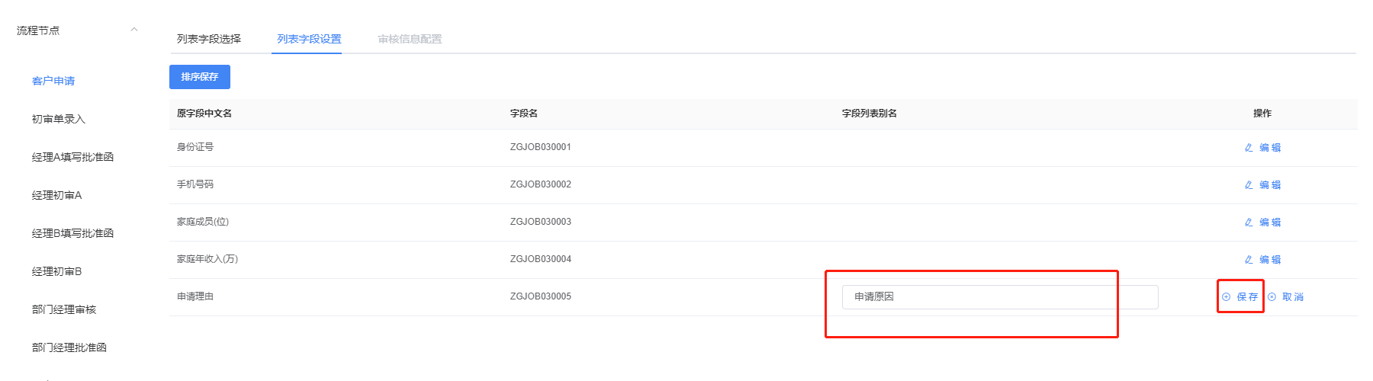
Task: Click field name ZGJOB030001
Action: click(541, 147)
